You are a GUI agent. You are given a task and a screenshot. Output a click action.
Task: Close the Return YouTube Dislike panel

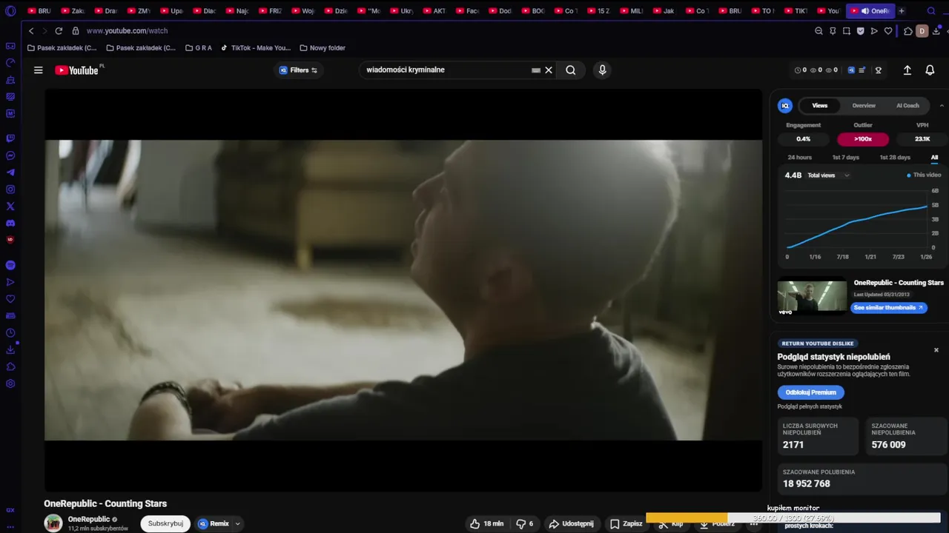tap(936, 350)
